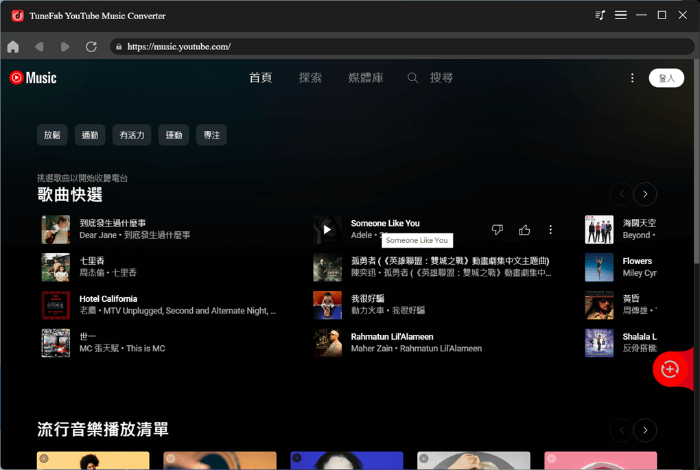Open the pink playlist cover
Screen dimensions: 700x470
click(600, 460)
